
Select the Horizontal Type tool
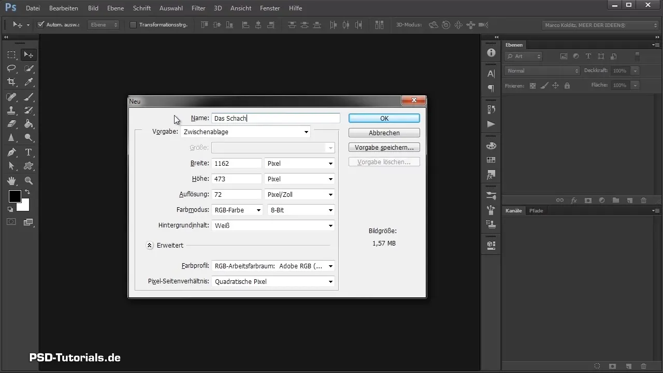pyautogui.click(x=29, y=152)
